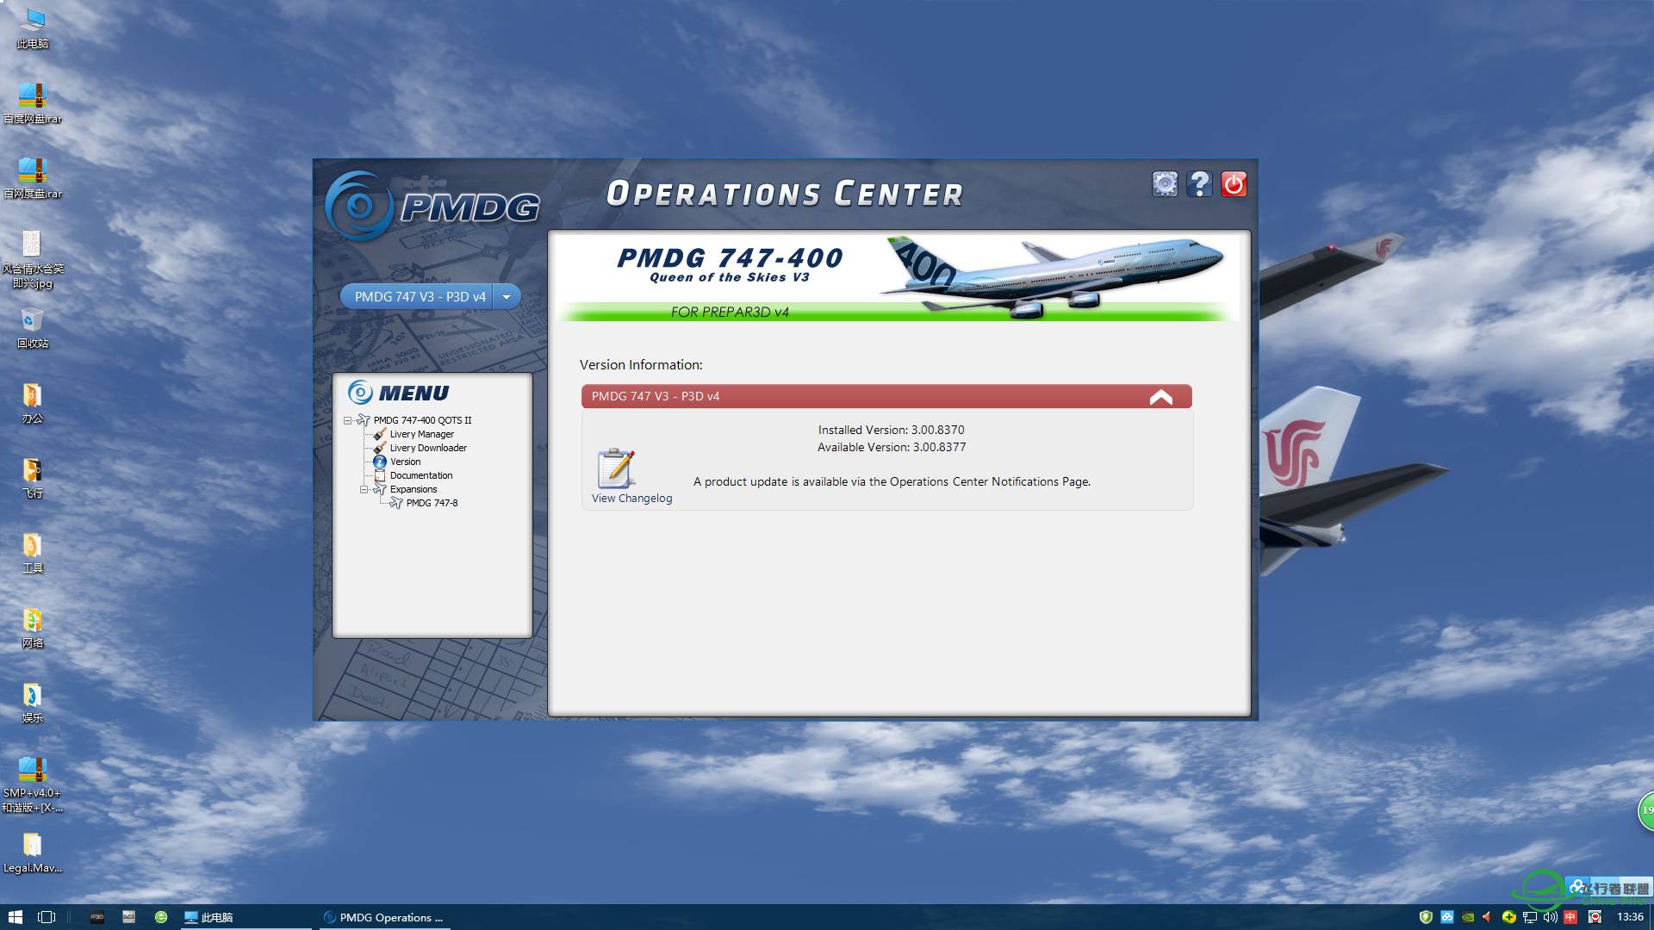This screenshot has width=1654, height=930.
Task: Open the product selector dropdown arrow
Action: [x=507, y=296]
